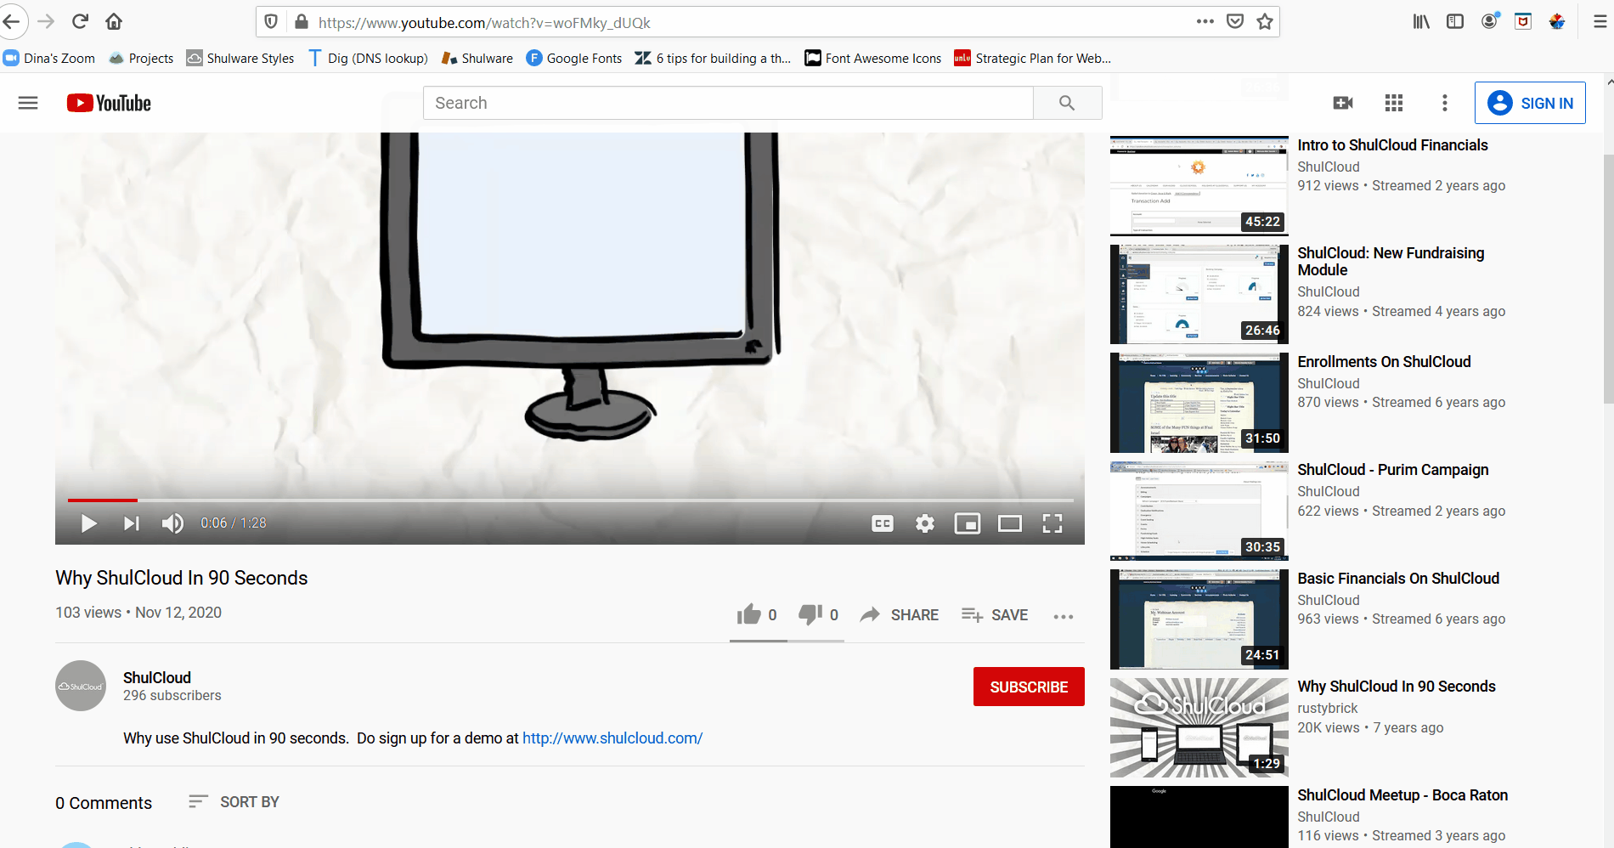Viewport: 1614px width, 848px height.
Task: Open the Firefox application menu
Action: tap(1602, 21)
